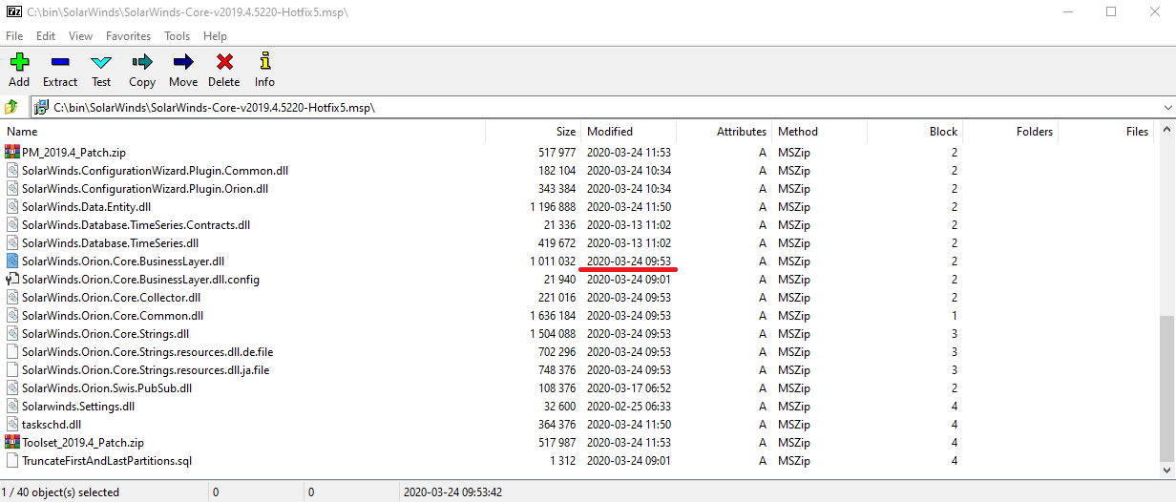Screen dimensions: 1176x502
Task: Click the scrollbar down arrow
Action: point(1167,471)
